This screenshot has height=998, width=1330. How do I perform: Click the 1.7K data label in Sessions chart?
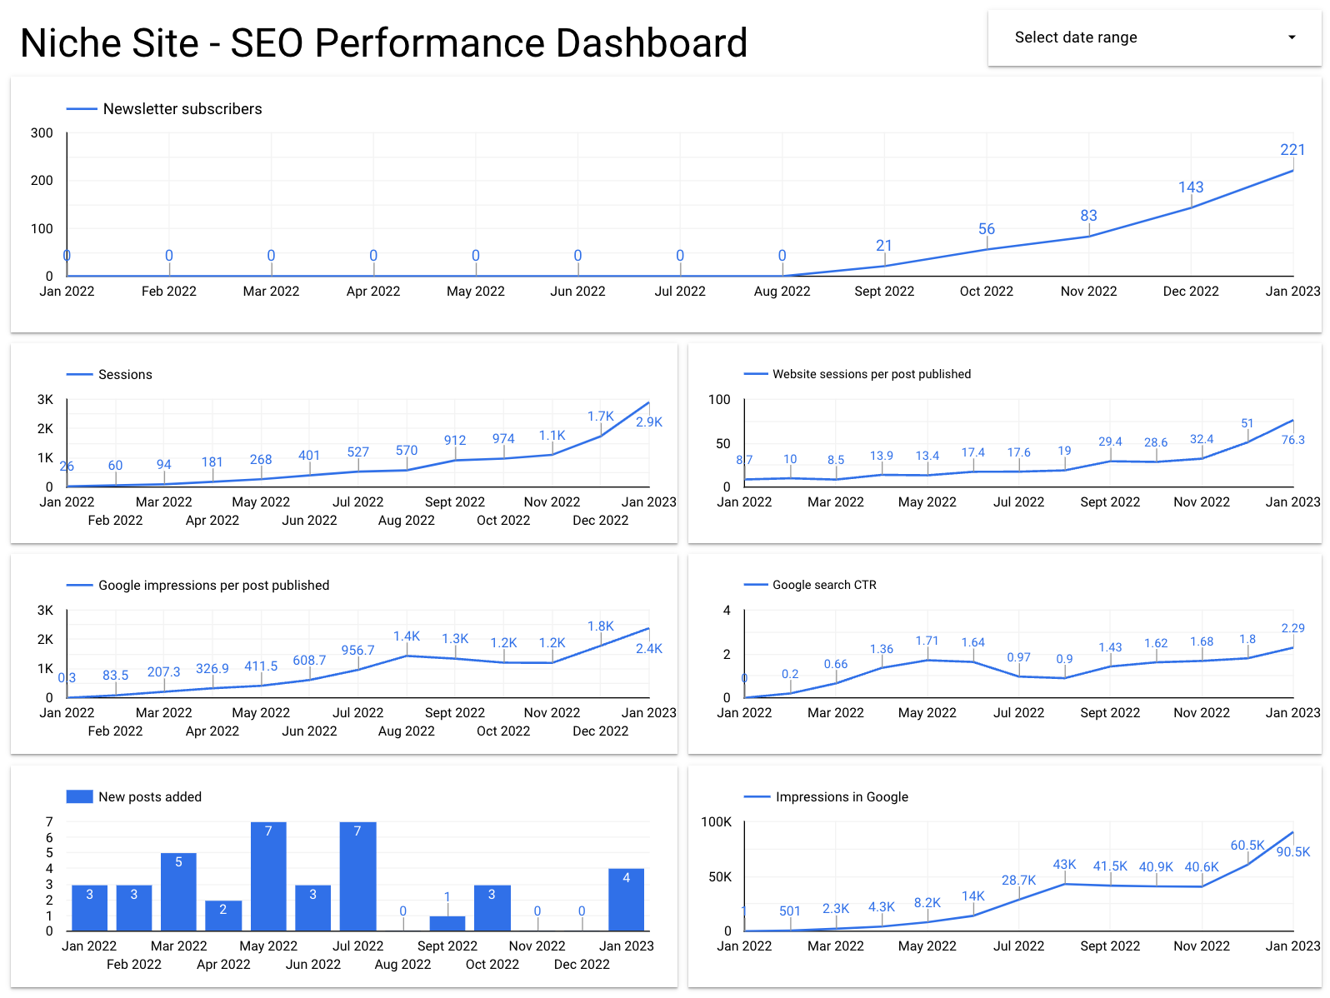tap(601, 417)
